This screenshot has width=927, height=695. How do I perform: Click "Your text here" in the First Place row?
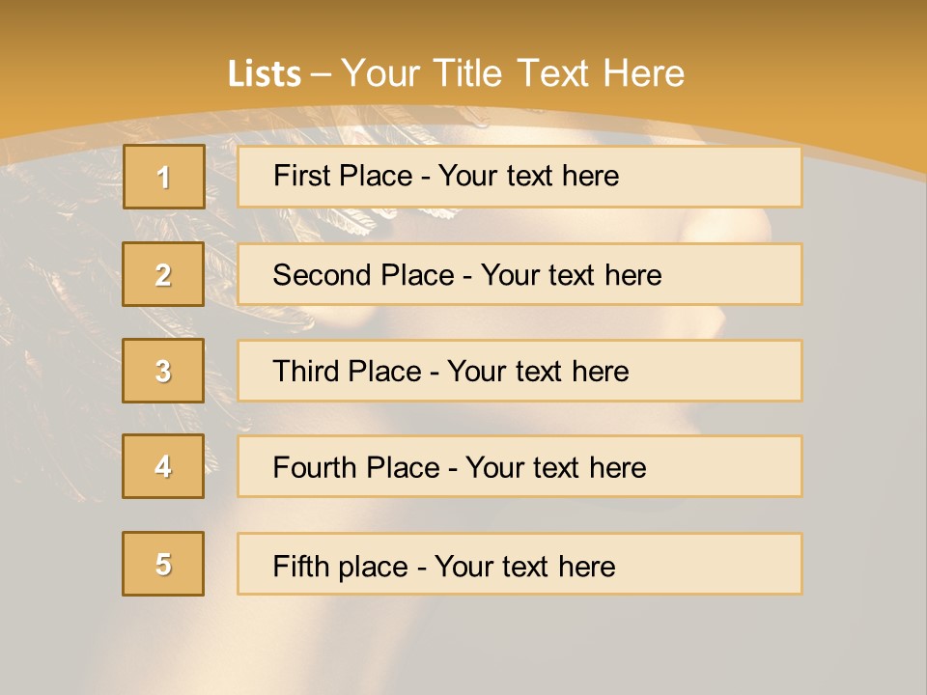tap(528, 176)
